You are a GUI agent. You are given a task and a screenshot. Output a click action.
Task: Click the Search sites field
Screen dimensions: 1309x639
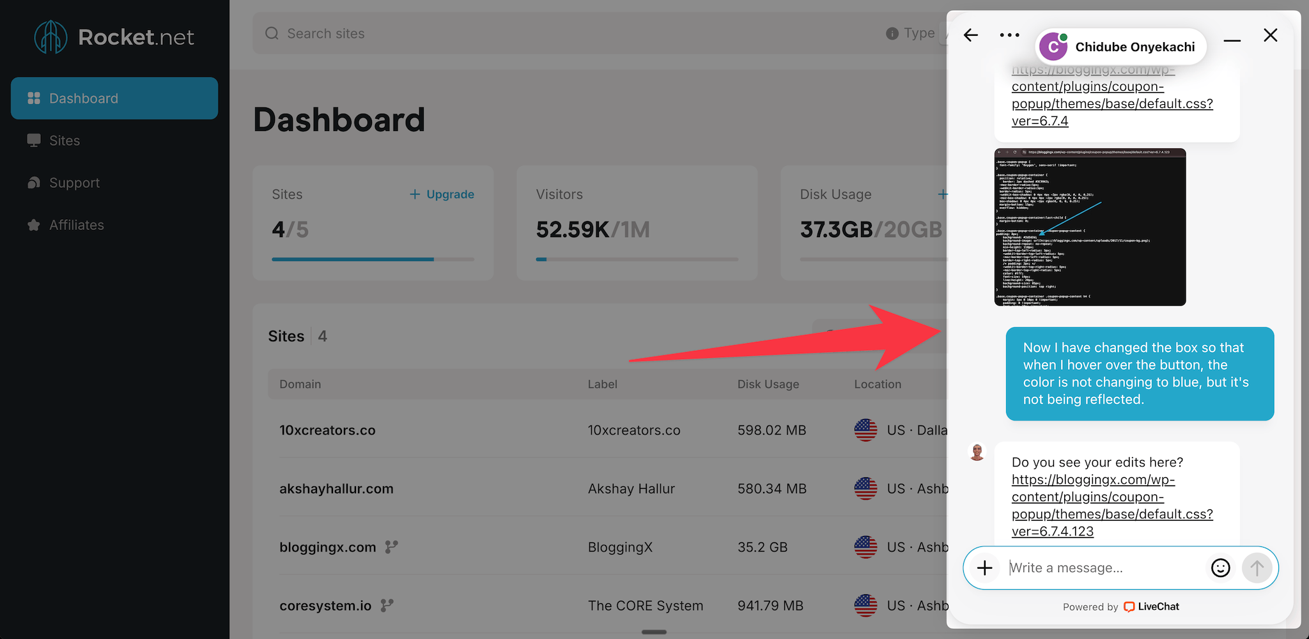pyautogui.click(x=575, y=33)
